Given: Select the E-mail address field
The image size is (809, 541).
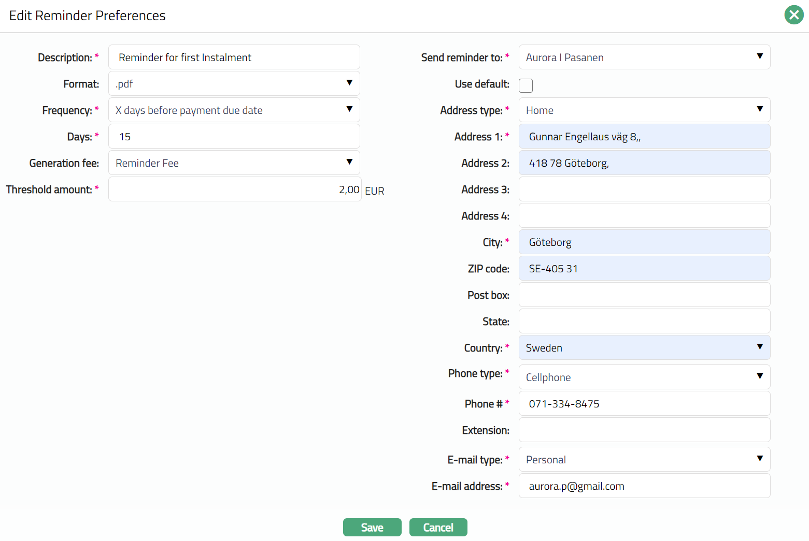Looking at the screenshot, I should 644,486.
